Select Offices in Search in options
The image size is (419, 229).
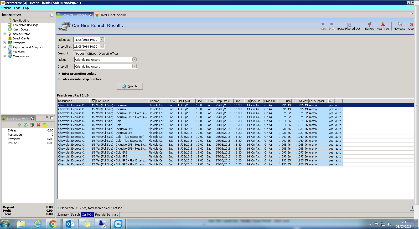91,54
